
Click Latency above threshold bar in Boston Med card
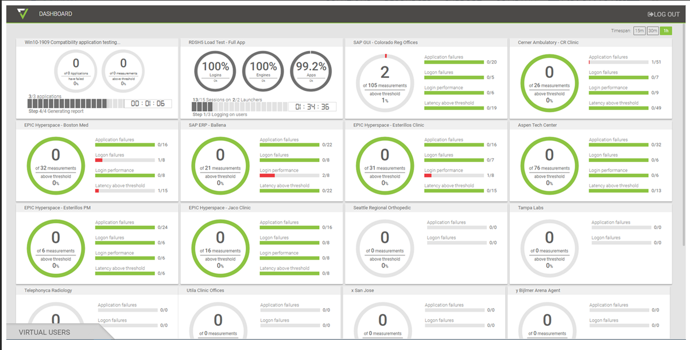[x=125, y=191]
